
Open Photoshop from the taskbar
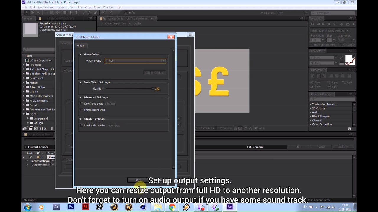click(71, 207)
